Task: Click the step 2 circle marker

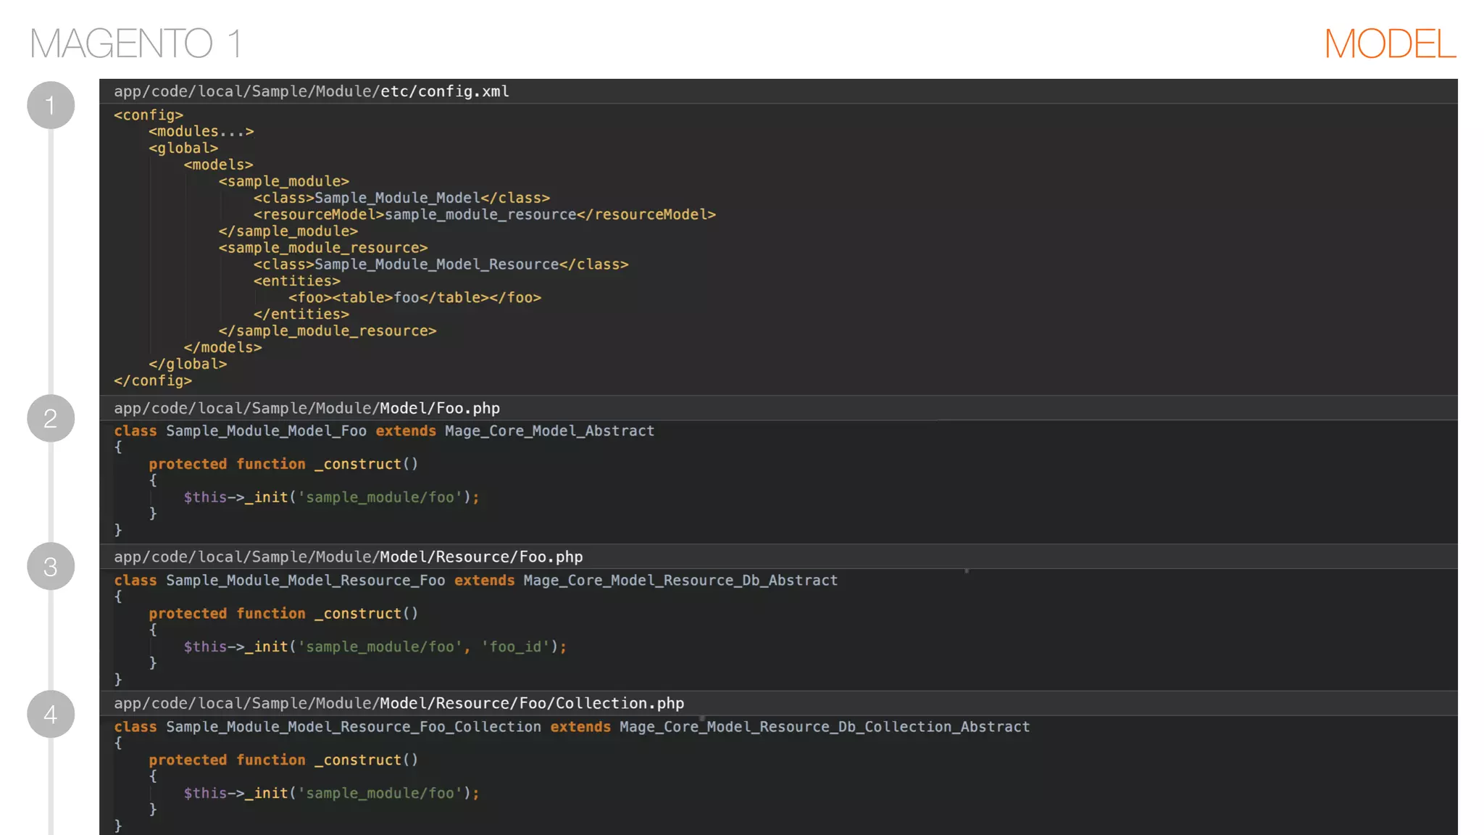Action: point(51,418)
